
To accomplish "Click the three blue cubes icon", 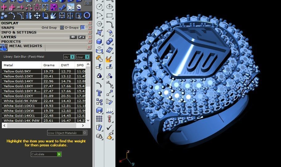I will pos(4,16).
